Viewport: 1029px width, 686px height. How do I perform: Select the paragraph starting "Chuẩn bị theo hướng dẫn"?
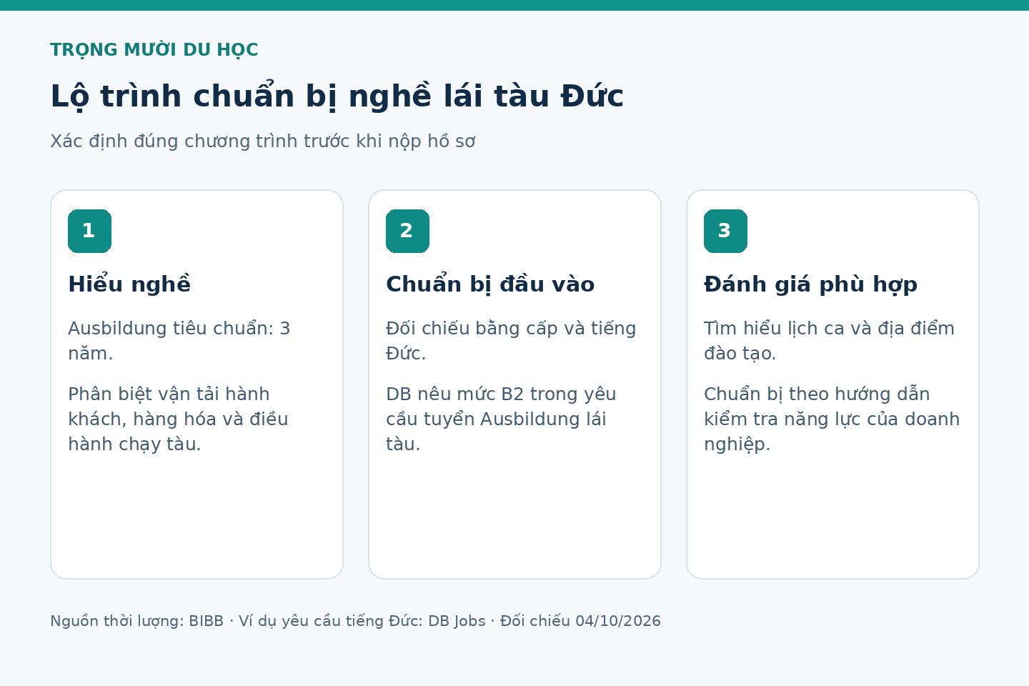click(x=832, y=419)
